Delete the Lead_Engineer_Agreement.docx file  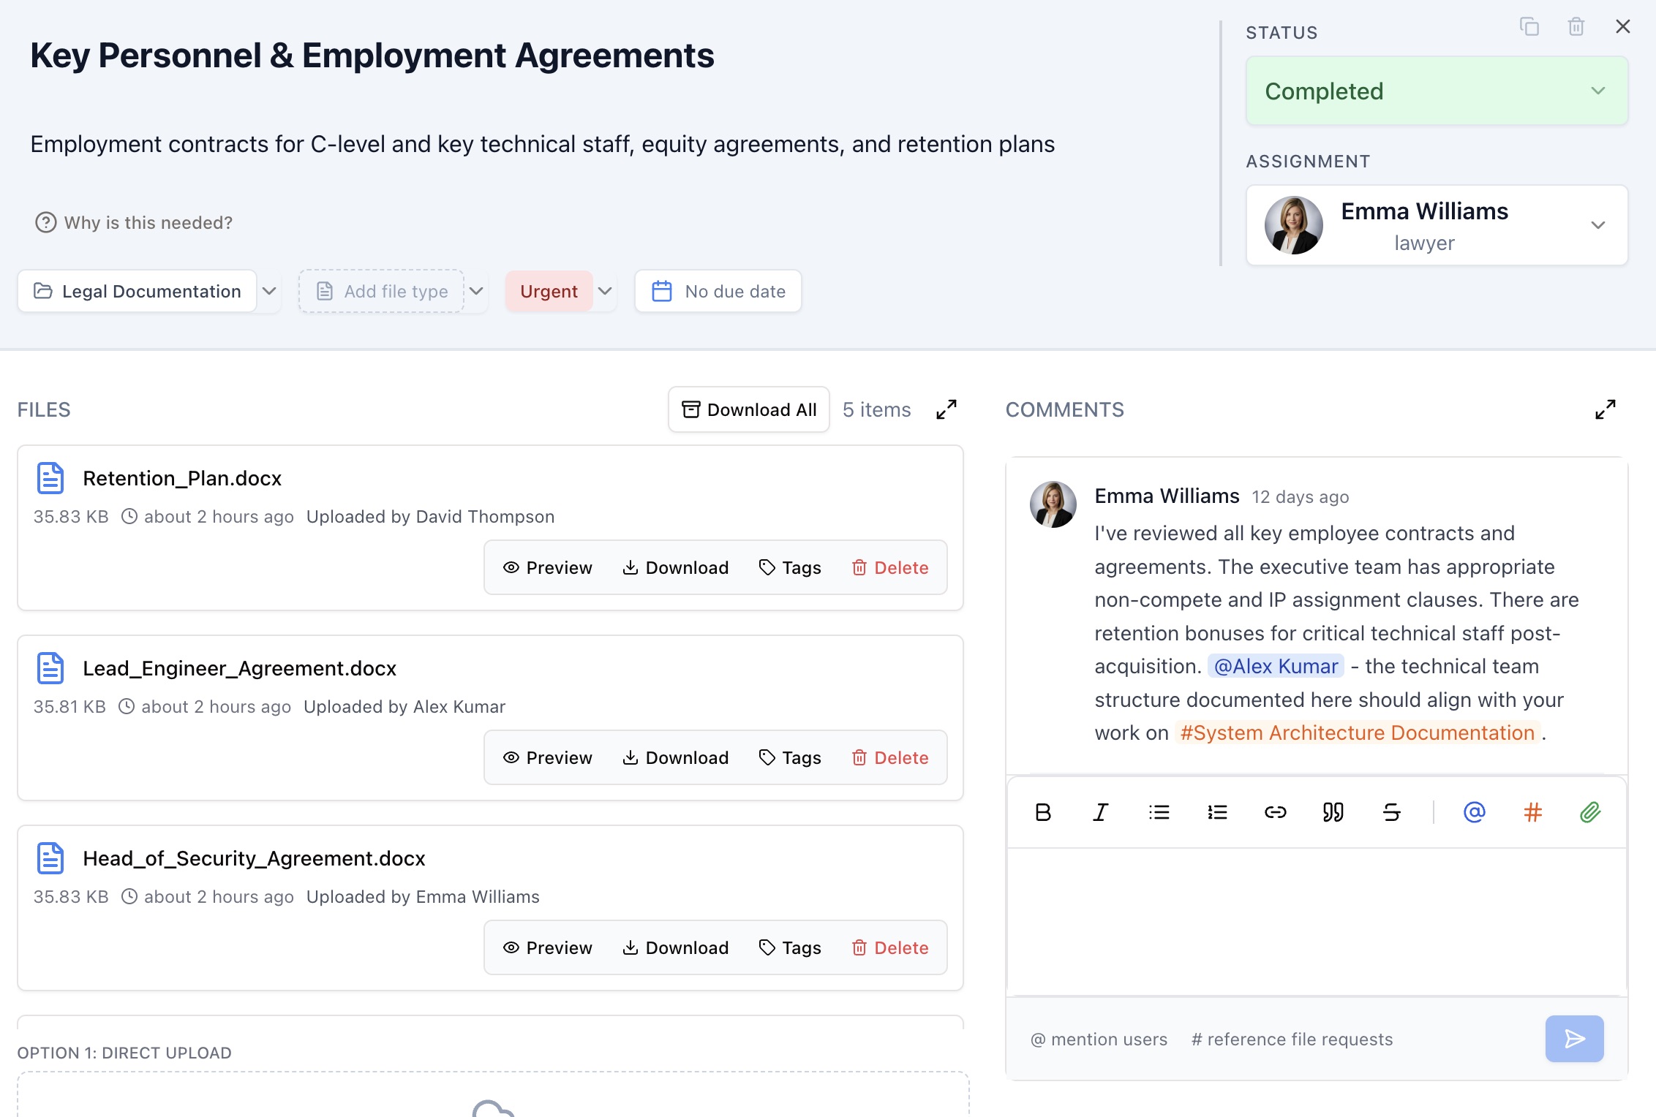(889, 758)
